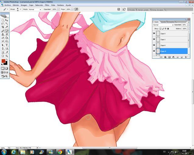Select the Eraser tool
Screen dimensions: 194x155
tap(3, 38)
